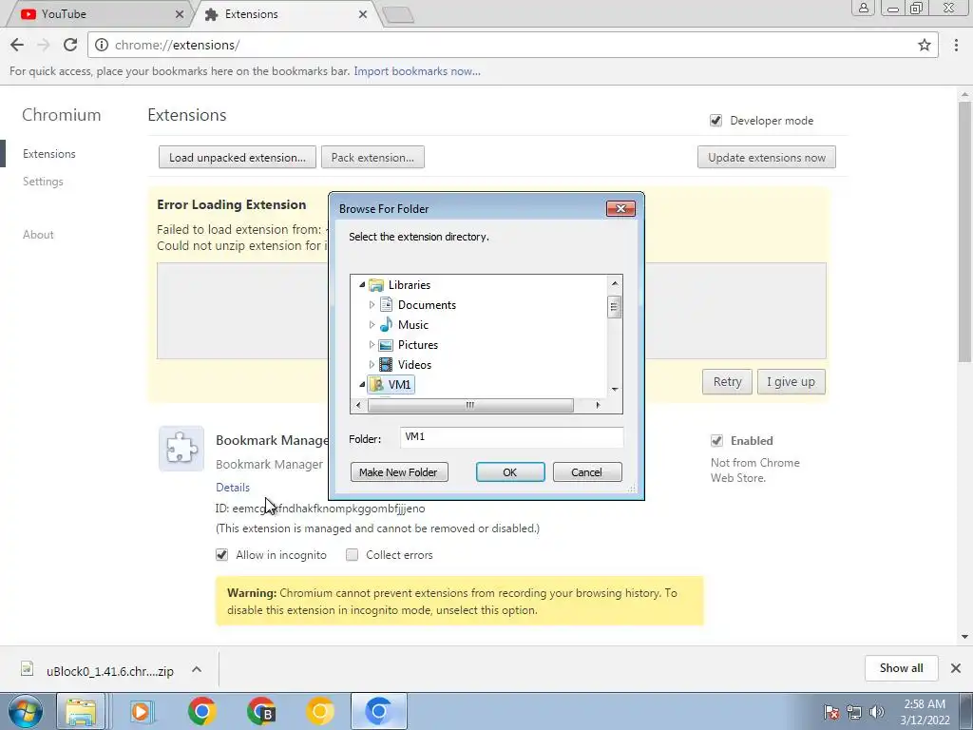Screen dimensions: 973x730
Task: Open a new tab with the tab button
Action: tap(398, 15)
